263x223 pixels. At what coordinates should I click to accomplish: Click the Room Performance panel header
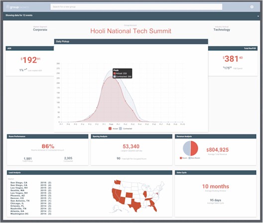click(x=47, y=136)
